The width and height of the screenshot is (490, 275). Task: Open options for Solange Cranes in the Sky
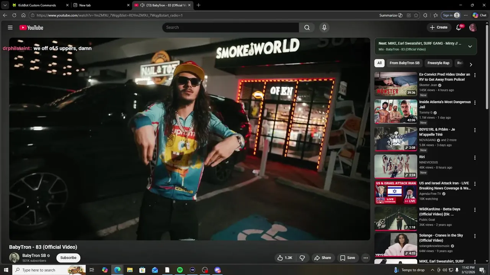pyautogui.click(x=475, y=236)
